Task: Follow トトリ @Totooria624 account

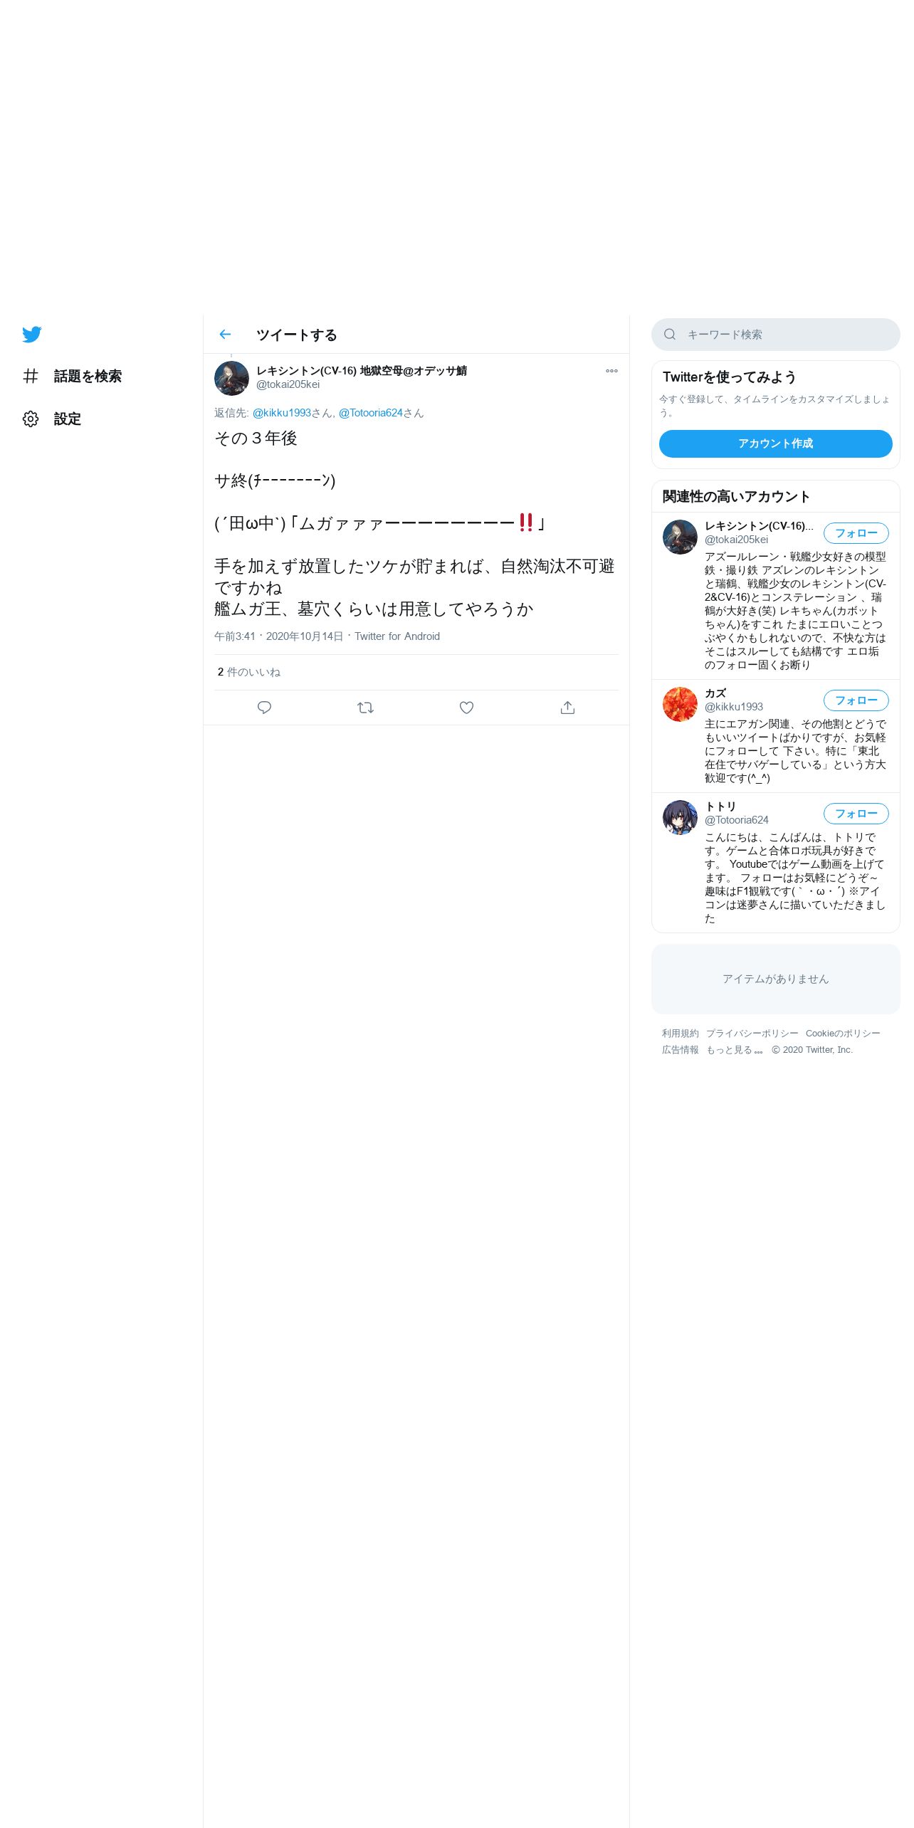Action: [856, 814]
